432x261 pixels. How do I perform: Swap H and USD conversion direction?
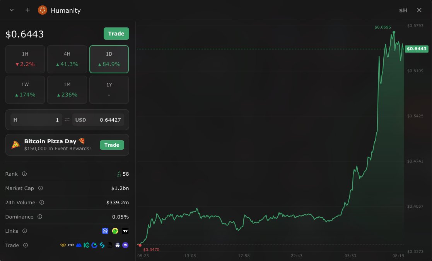coord(67,120)
